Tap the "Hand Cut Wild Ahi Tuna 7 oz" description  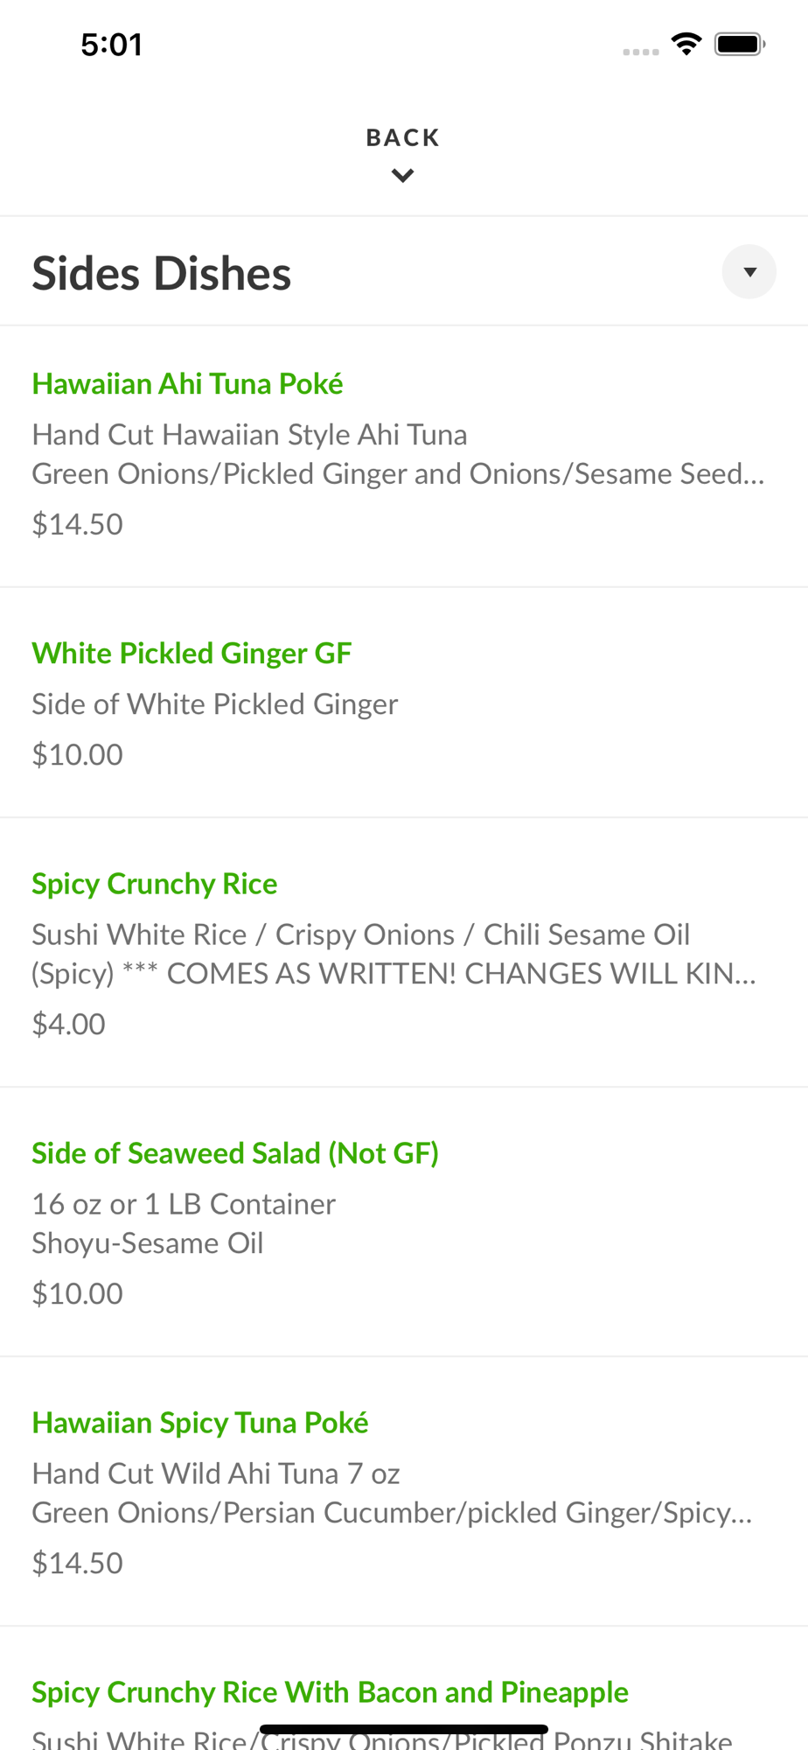coord(216,1473)
